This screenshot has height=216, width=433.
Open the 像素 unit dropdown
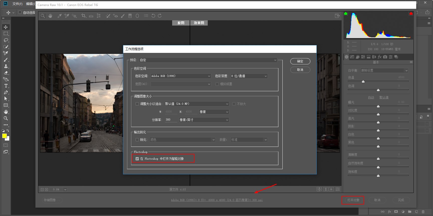[214, 112]
